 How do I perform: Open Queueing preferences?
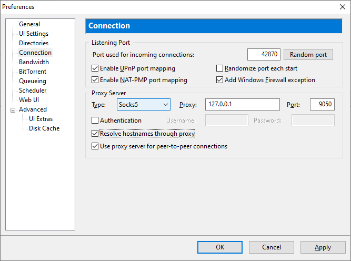[x=33, y=81]
